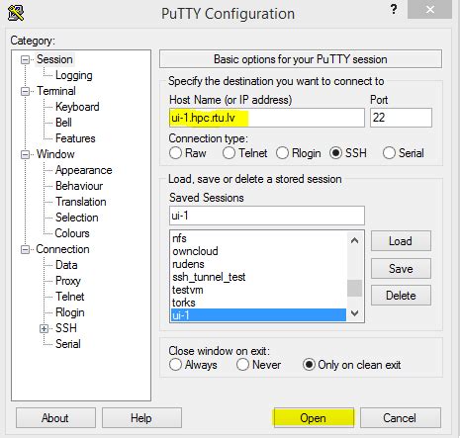Viewport: 460px width, 438px height.
Task: Click the sessions list scroll down arrow
Action: (x=354, y=313)
